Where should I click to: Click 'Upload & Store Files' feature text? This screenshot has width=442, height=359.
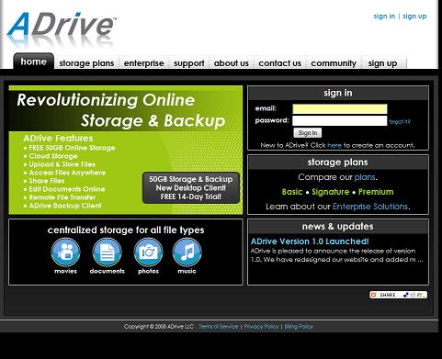[62, 164]
